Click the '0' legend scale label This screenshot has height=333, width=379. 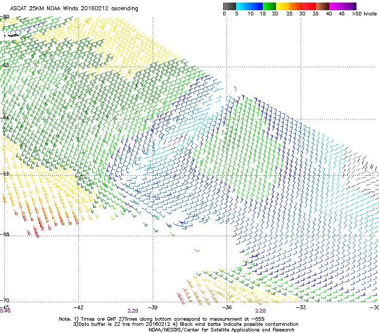tap(224, 13)
